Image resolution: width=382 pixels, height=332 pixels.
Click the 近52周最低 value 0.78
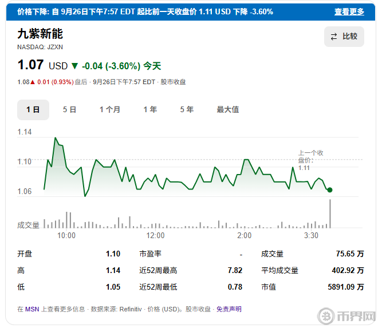[235, 287]
